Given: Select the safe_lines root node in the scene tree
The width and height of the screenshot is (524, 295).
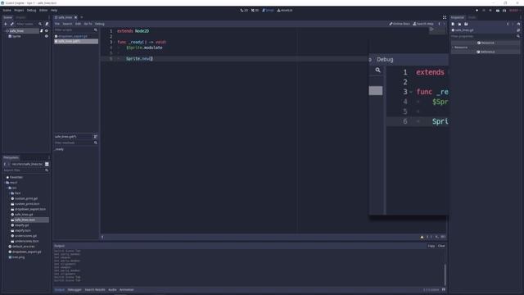Looking at the screenshot, I should 16,31.
